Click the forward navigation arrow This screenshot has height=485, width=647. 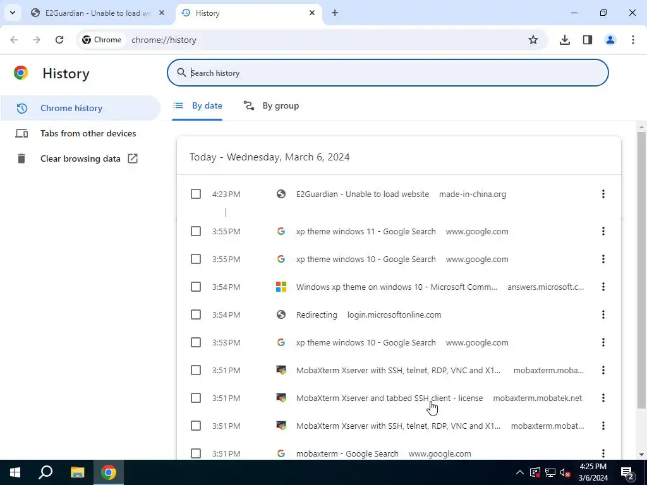[36, 40]
